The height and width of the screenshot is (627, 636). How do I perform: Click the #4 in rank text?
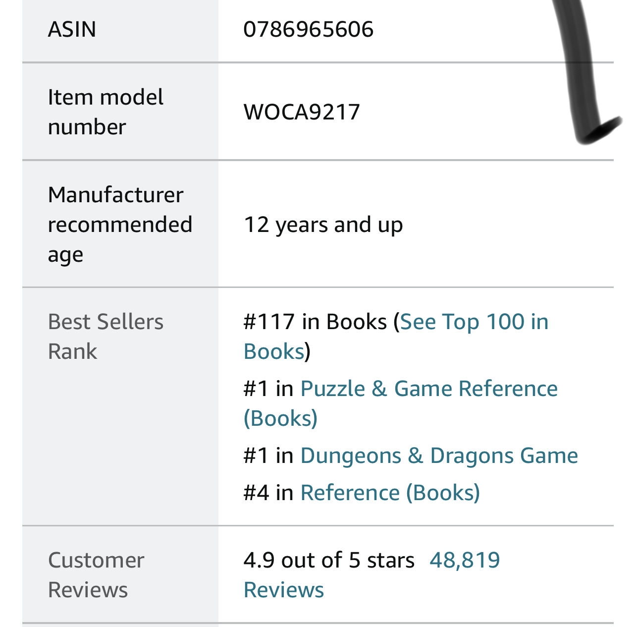point(268,493)
